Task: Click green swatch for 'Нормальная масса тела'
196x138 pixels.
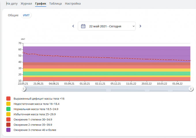Action: click(8, 109)
